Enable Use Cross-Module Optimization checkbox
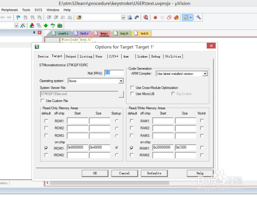 click(132, 87)
